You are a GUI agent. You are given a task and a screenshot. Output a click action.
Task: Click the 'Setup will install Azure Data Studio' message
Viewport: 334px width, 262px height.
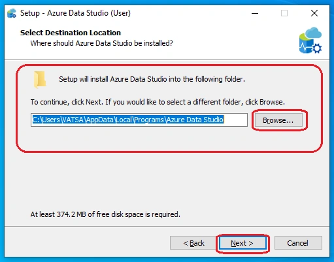pos(152,79)
